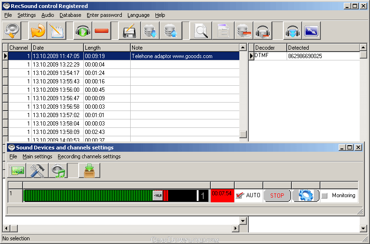Open the File menu in main window
Screen dimensions: 370x244
[8, 15]
